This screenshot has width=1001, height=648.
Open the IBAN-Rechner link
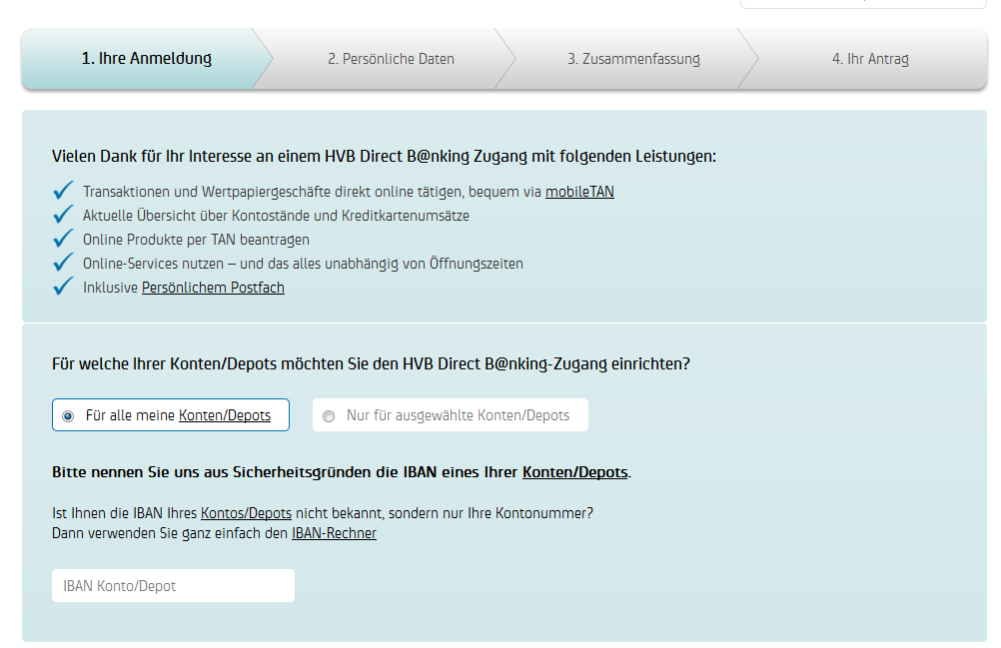tap(334, 533)
